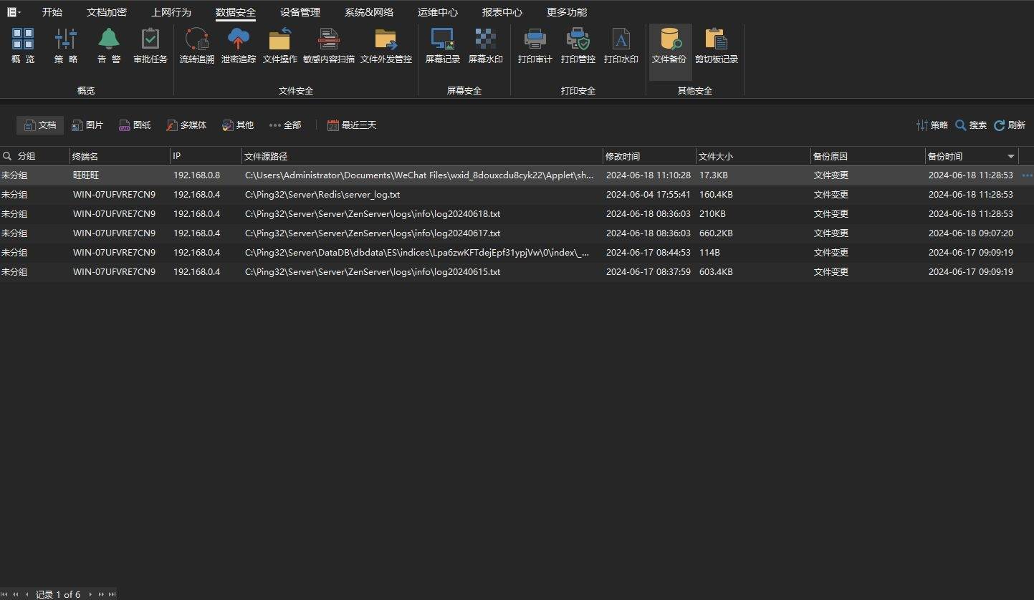Screen dimensions: 1034x600
Task: Open 打印管控 print control
Action: pos(578,46)
